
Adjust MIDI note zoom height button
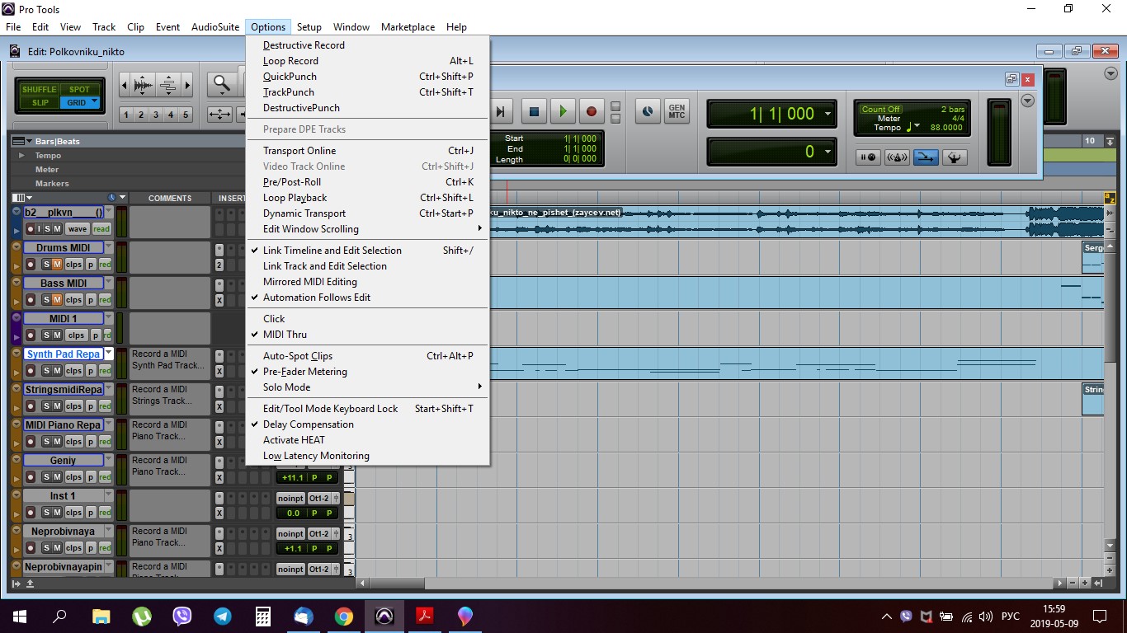[x=167, y=84]
